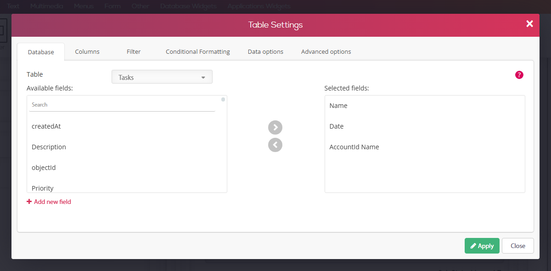Open the Columns tab
This screenshot has height=271, width=551.
point(87,52)
